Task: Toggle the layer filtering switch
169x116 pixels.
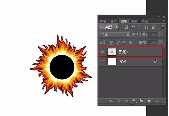Action: [x=162, y=27]
